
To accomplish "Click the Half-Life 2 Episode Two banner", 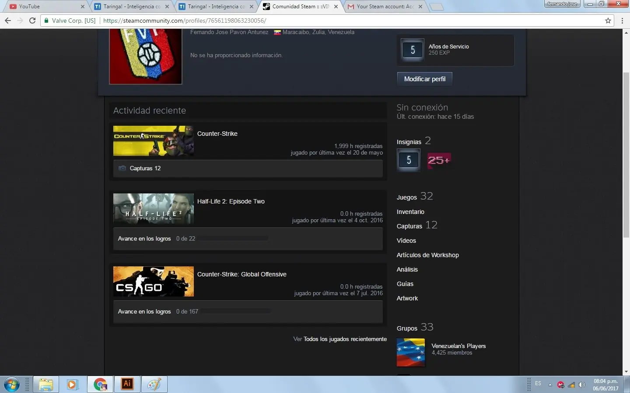I will (154, 208).
